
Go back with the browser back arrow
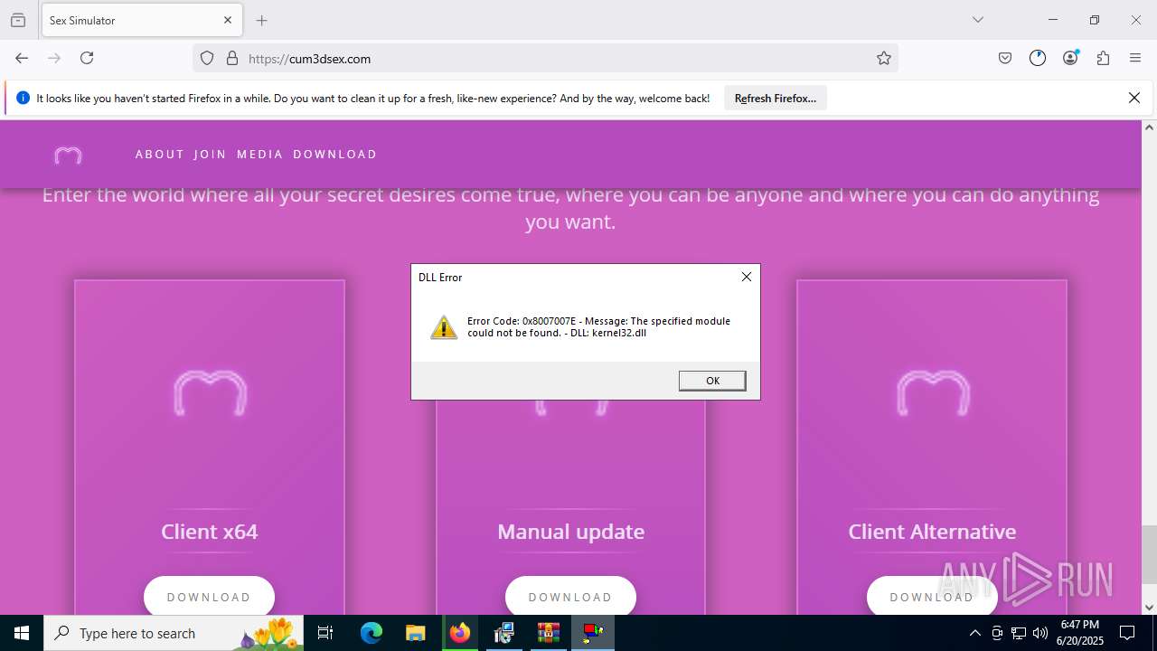pos(22,58)
